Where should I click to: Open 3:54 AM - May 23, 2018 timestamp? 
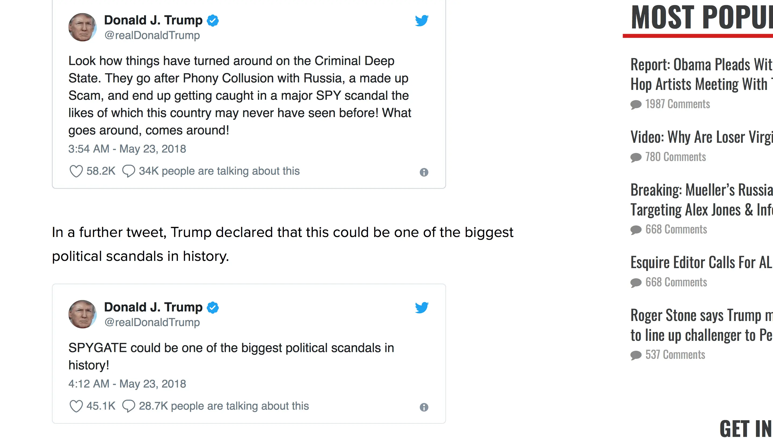pyautogui.click(x=127, y=149)
